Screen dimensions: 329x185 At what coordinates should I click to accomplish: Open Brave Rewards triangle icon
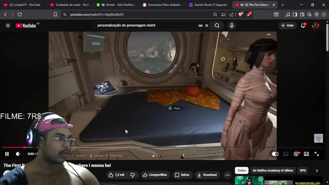tap(249, 14)
